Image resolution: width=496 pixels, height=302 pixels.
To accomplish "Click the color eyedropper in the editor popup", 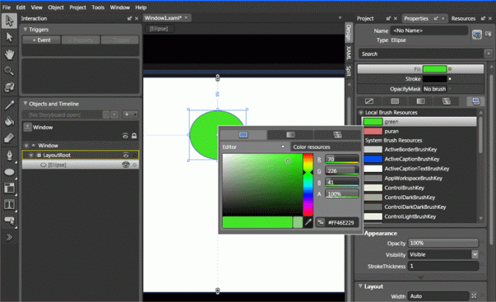I will click(308, 222).
